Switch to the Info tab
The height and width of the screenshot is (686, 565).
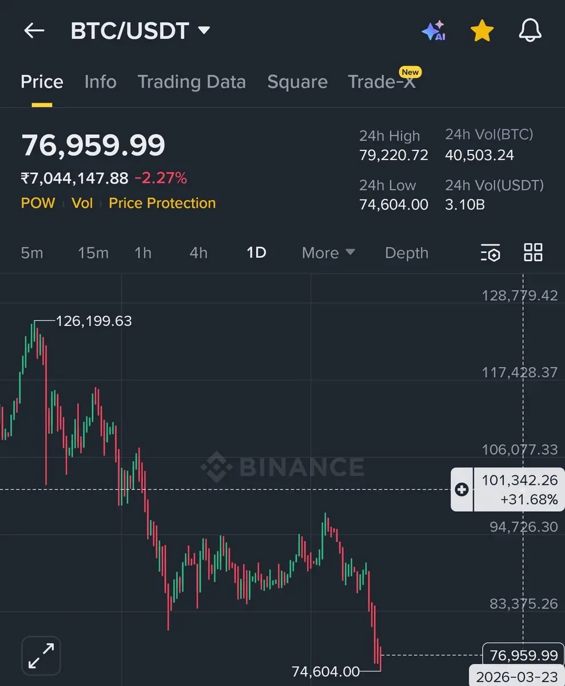[100, 82]
